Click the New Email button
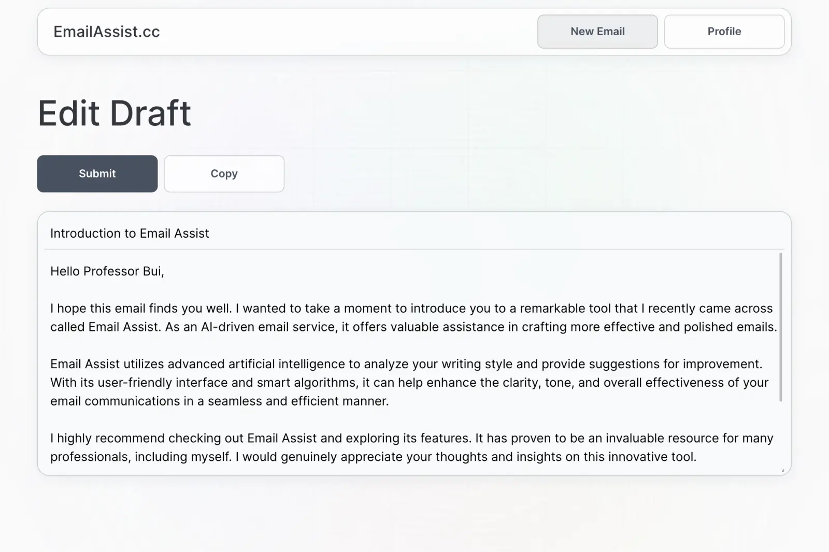 coord(597,32)
